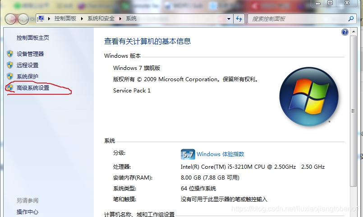Expand arrow before 系统 breadcrumb
The width and height of the screenshot is (363, 217).
coord(120,19)
